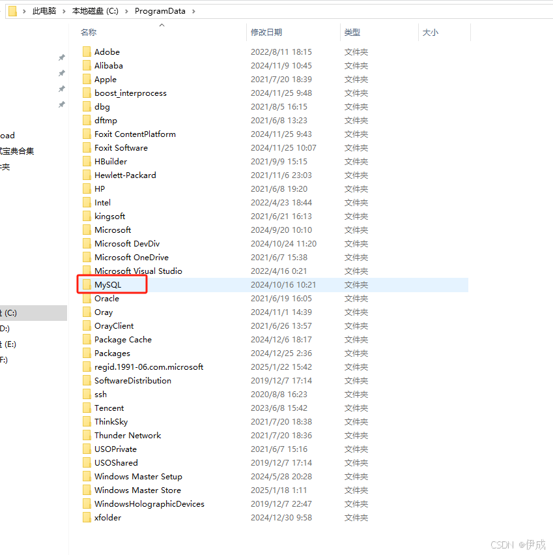The width and height of the screenshot is (553, 555).
Task: Select the Package Cache folder name
Action: point(123,339)
